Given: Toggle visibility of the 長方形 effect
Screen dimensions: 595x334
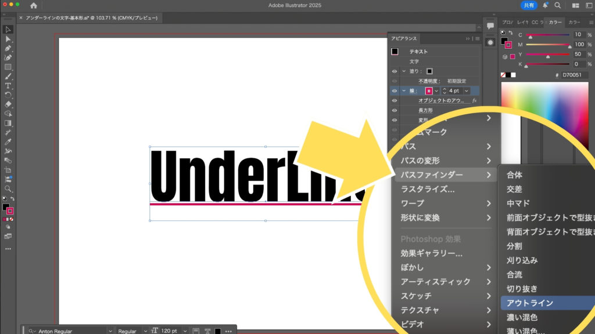Looking at the screenshot, I should (395, 110).
